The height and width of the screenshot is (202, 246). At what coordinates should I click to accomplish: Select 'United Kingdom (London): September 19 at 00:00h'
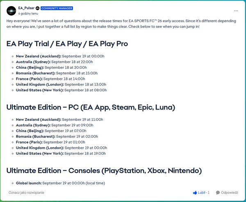(61, 148)
